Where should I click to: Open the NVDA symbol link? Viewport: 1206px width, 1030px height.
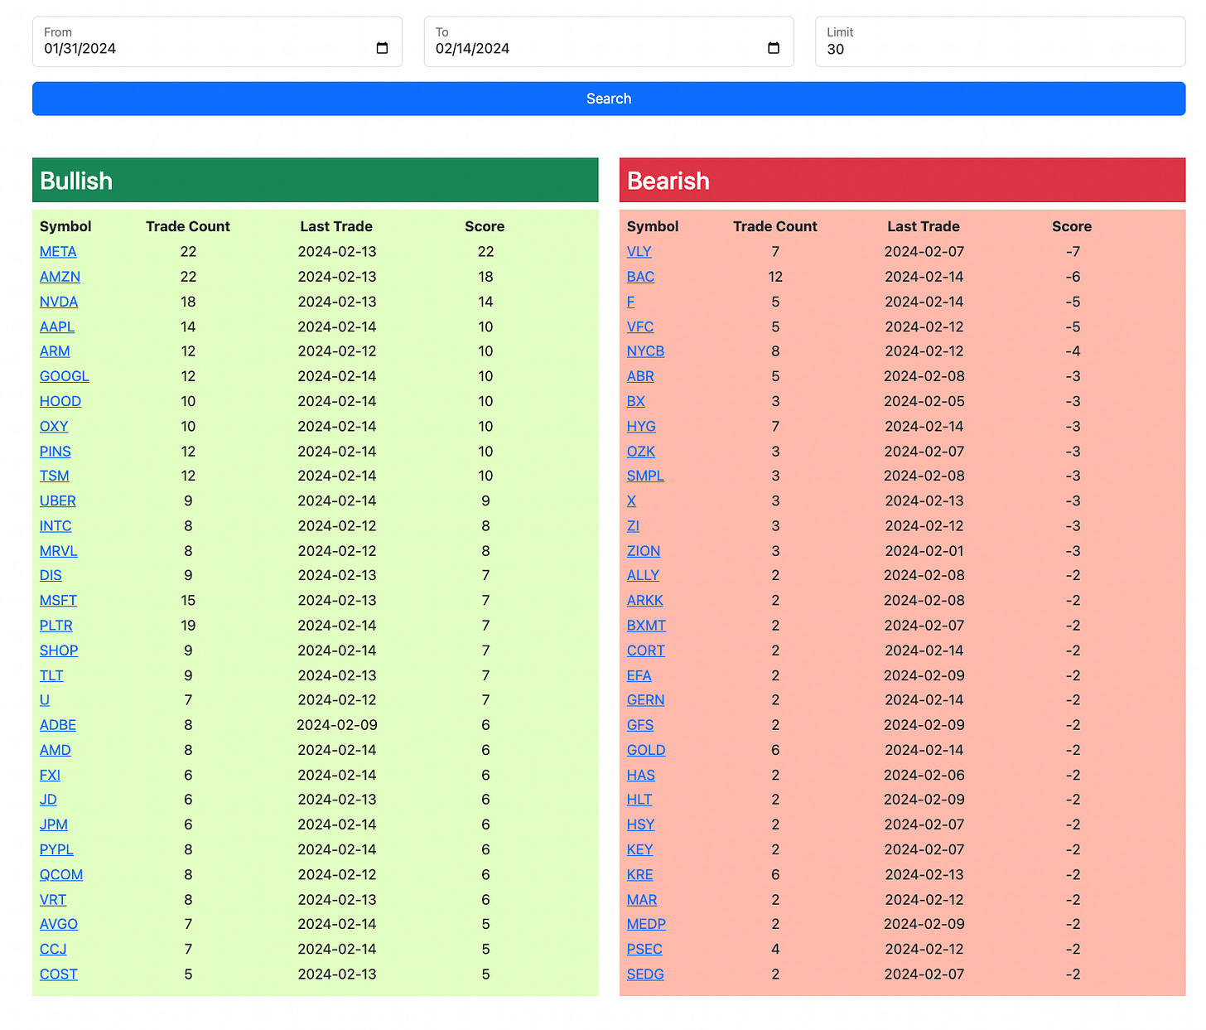59,302
